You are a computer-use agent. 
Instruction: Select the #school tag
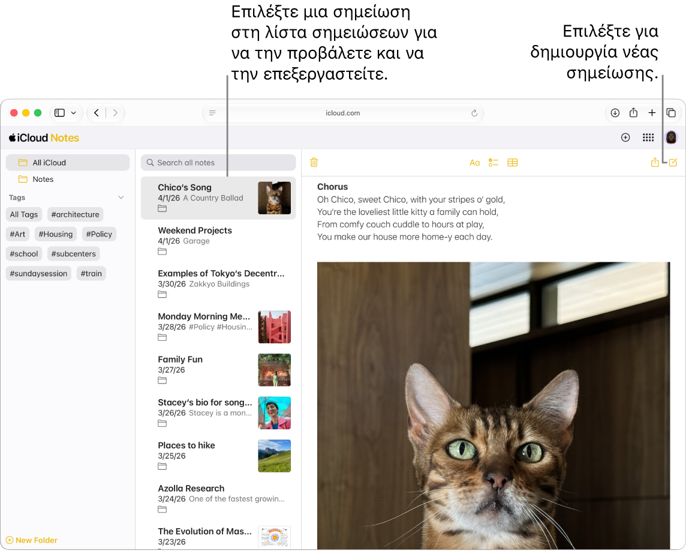[24, 254]
